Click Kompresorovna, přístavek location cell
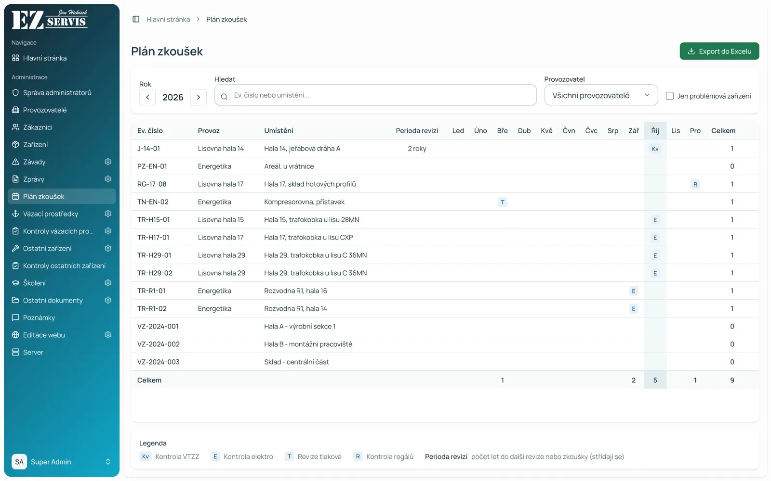 304,202
